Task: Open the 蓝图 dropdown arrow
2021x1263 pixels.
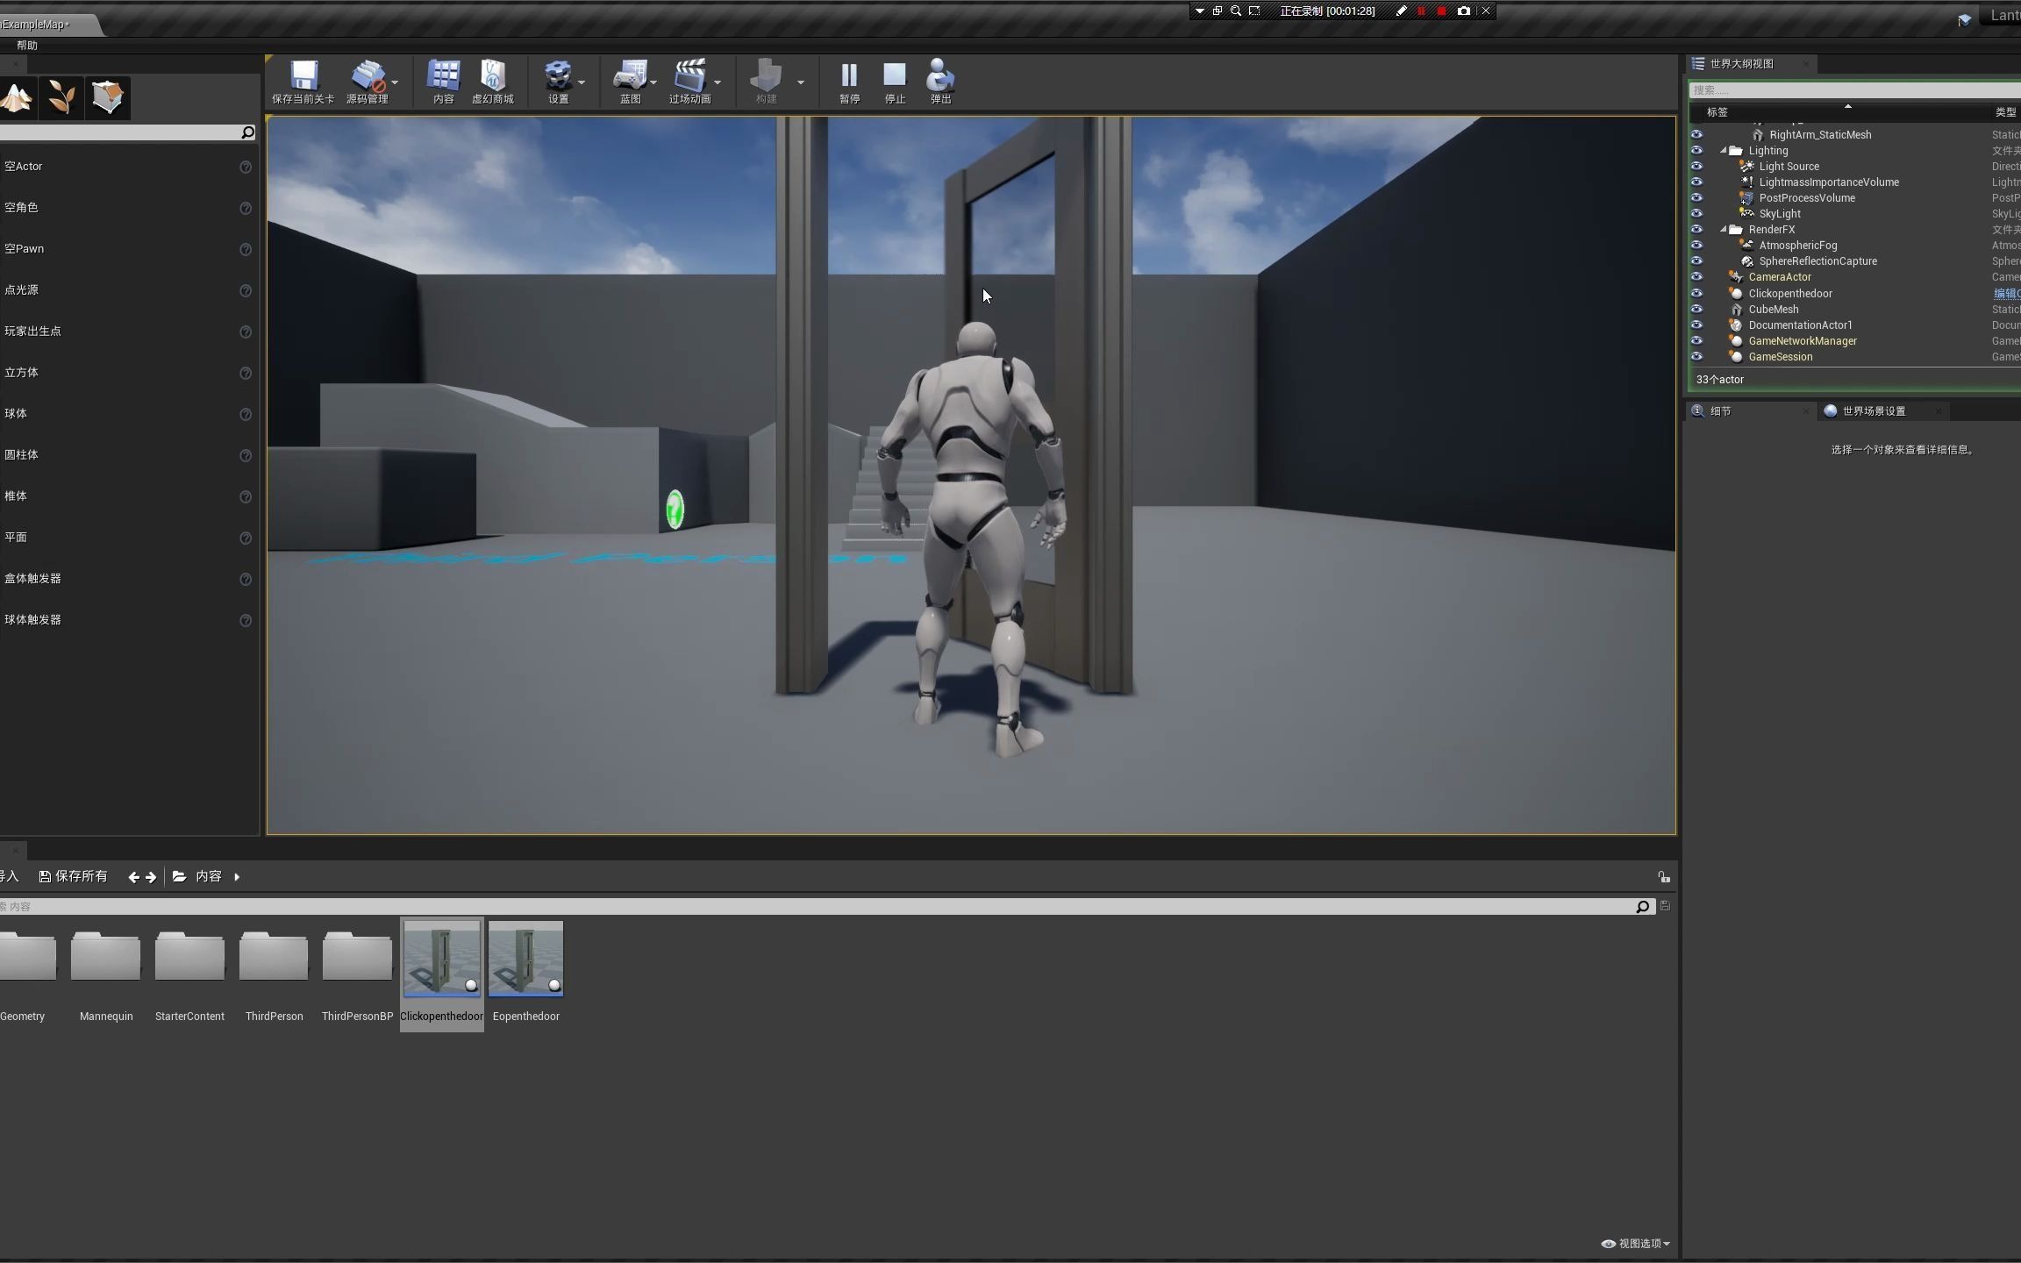Action: tap(654, 81)
